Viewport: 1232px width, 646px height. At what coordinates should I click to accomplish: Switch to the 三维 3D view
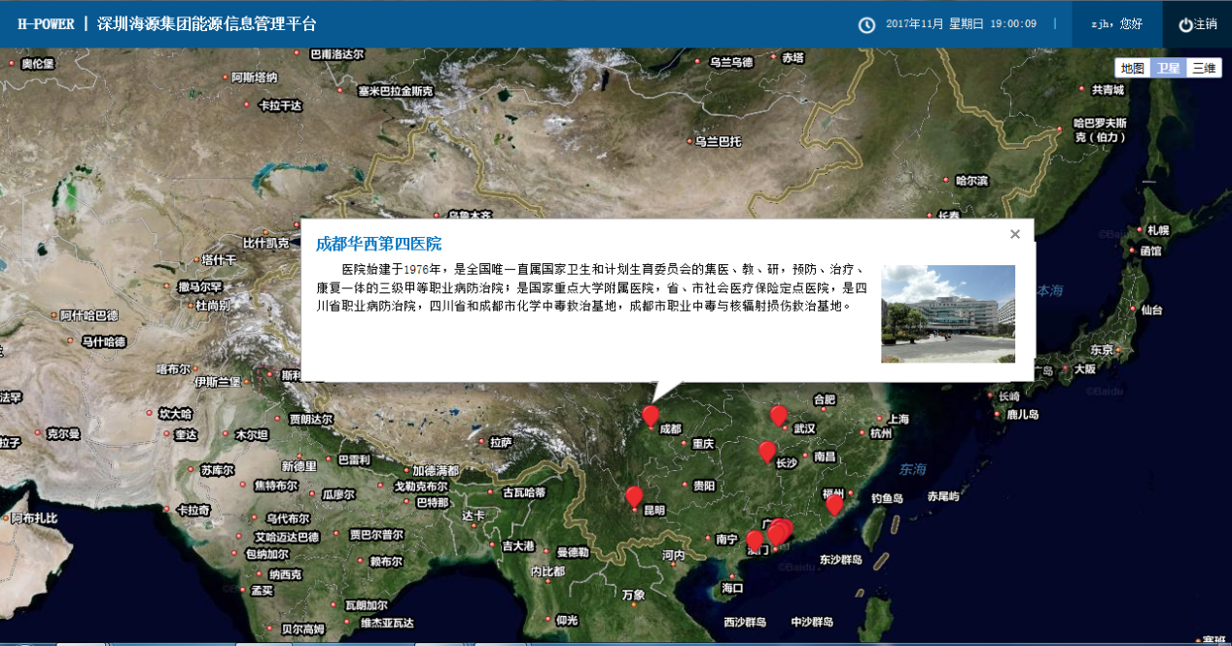pos(1204,68)
